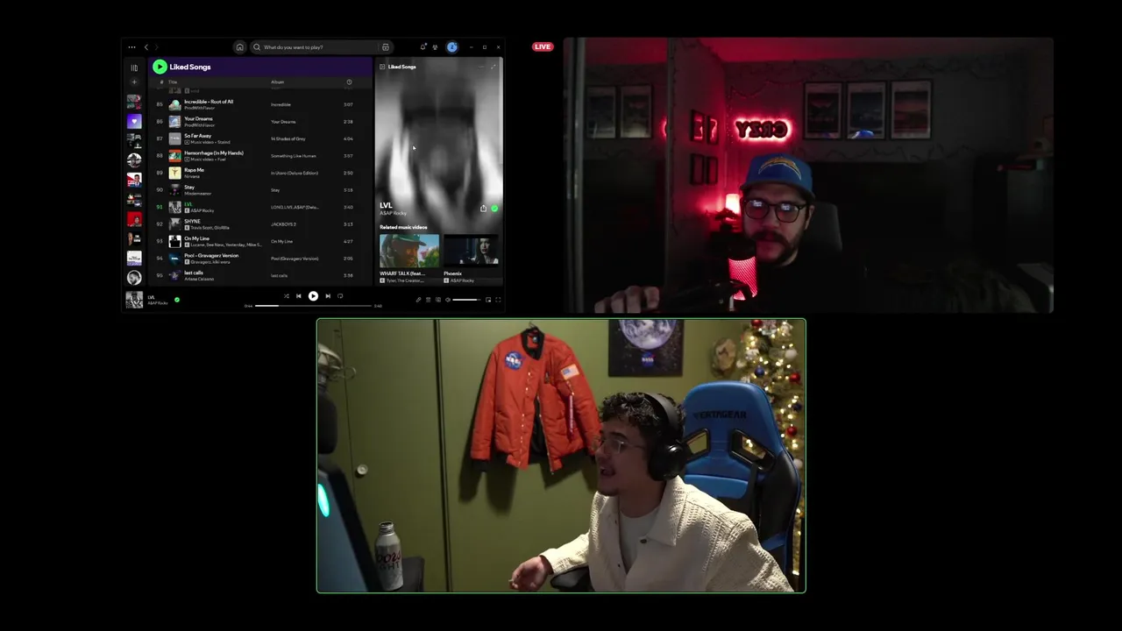The width and height of the screenshot is (1122, 631).
Task: Play the "Phoenix" related music video
Action: pyautogui.click(x=471, y=251)
